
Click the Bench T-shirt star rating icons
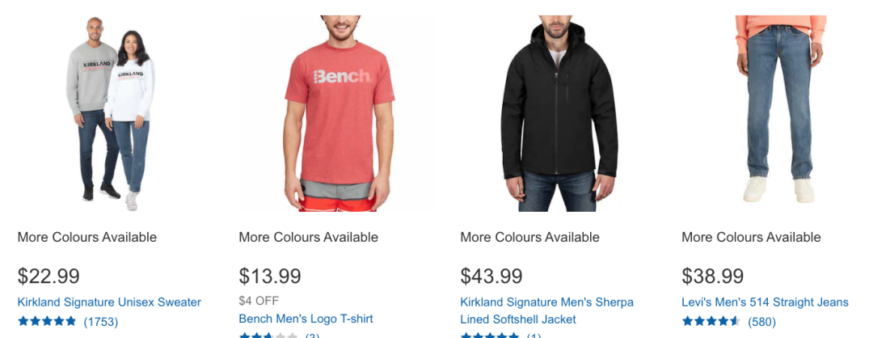point(268,336)
